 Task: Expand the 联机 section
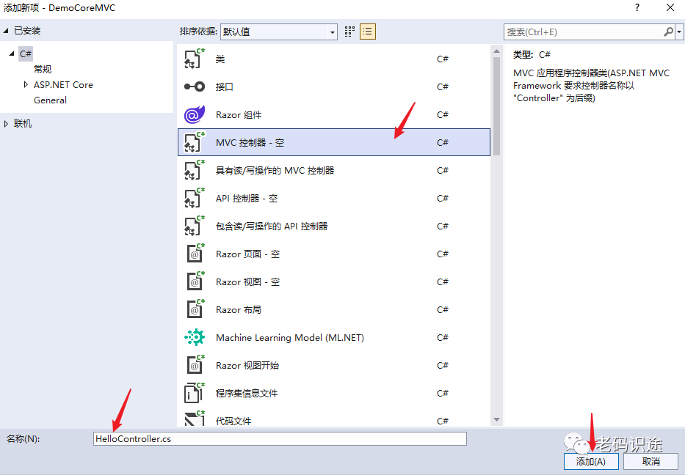6,124
